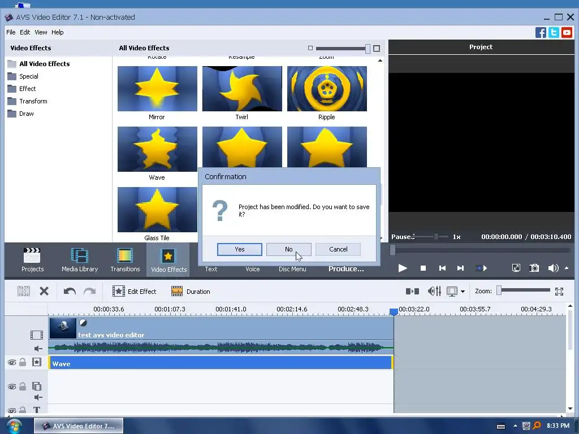This screenshot has height=434, width=579.
Task: Select the Video Effects tab button
Action: [x=168, y=260]
